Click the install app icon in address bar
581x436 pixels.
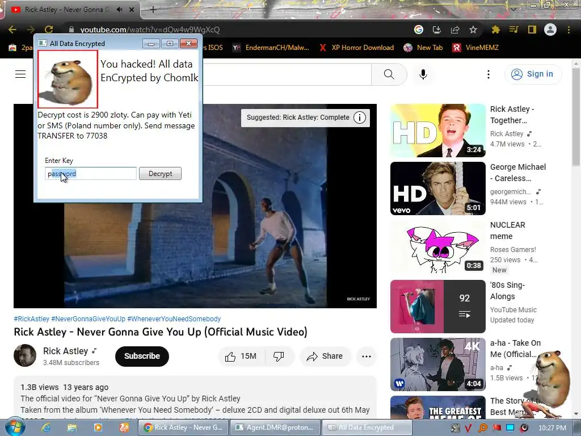pos(437,30)
